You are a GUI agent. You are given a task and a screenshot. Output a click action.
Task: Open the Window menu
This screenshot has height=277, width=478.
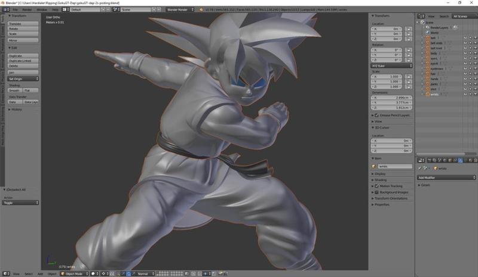pos(42,10)
